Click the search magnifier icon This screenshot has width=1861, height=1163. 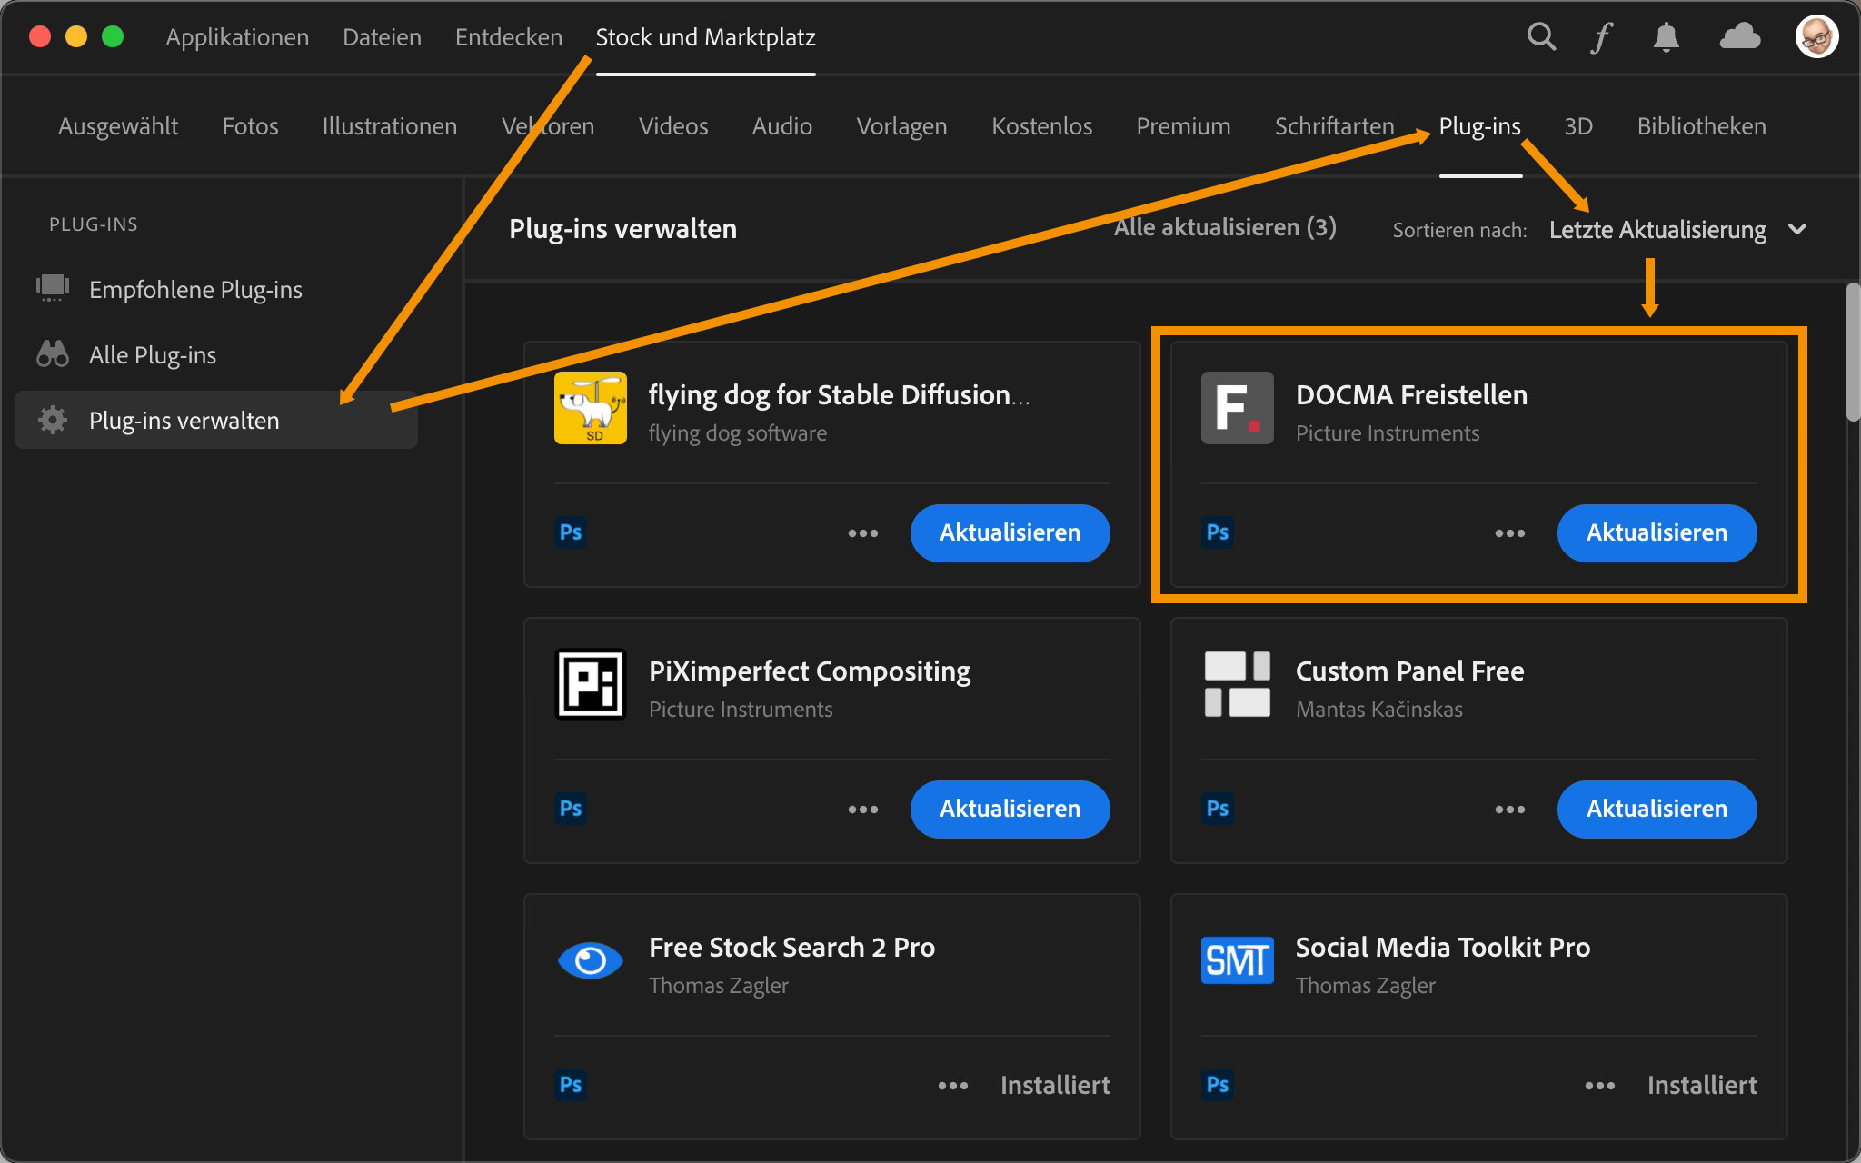pos(1541,37)
